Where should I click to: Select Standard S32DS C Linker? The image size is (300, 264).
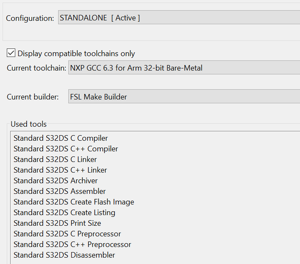55,159
